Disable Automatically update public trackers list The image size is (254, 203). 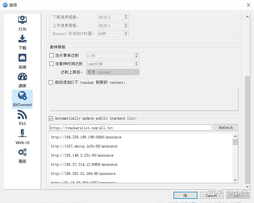pos(51,118)
